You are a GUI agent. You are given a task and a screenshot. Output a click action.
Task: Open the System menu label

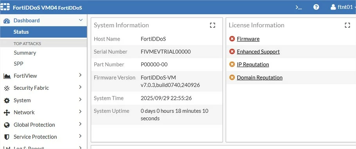click(x=22, y=101)
